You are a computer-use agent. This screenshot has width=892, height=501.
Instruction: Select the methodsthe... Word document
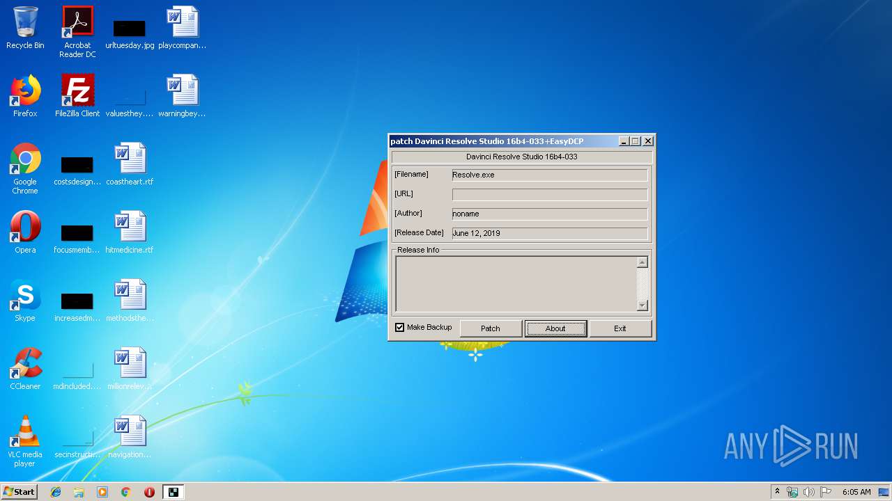[x=130, y=301]
